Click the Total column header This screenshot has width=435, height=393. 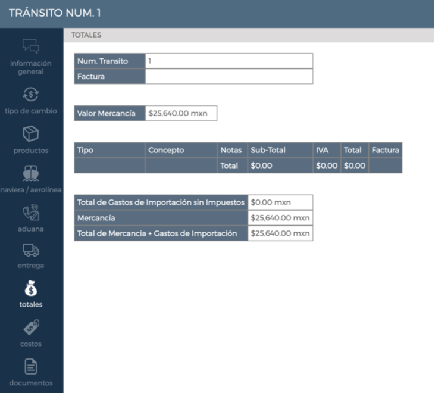(355, 150)
